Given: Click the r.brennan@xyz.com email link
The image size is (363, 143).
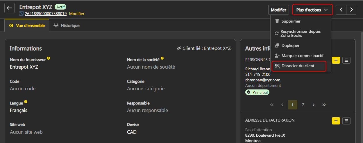Looking at the screenshot, I should click(262, 80).
